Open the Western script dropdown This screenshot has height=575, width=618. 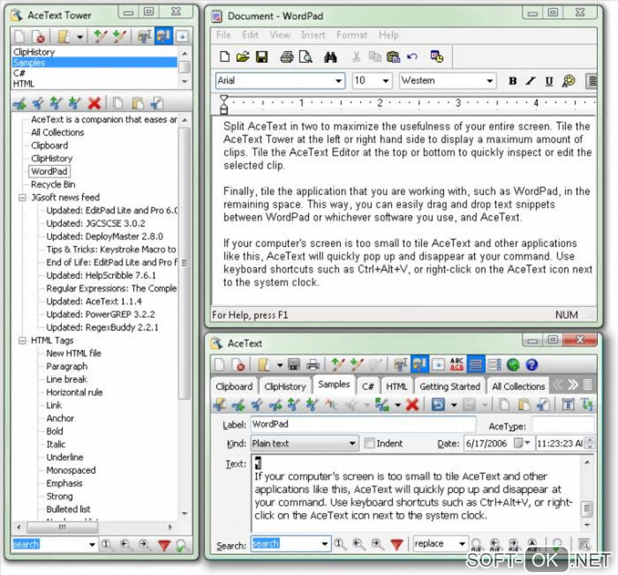[x=489, y=80]
